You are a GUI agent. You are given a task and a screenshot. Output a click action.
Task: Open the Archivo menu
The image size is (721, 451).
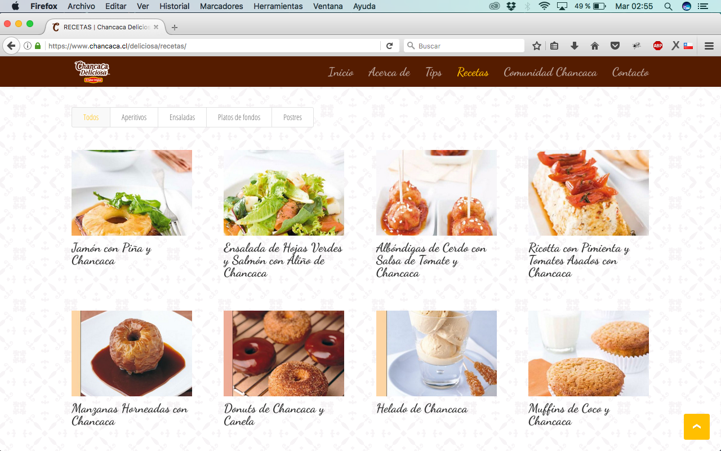pyautogui.click(x=81, y=6)
